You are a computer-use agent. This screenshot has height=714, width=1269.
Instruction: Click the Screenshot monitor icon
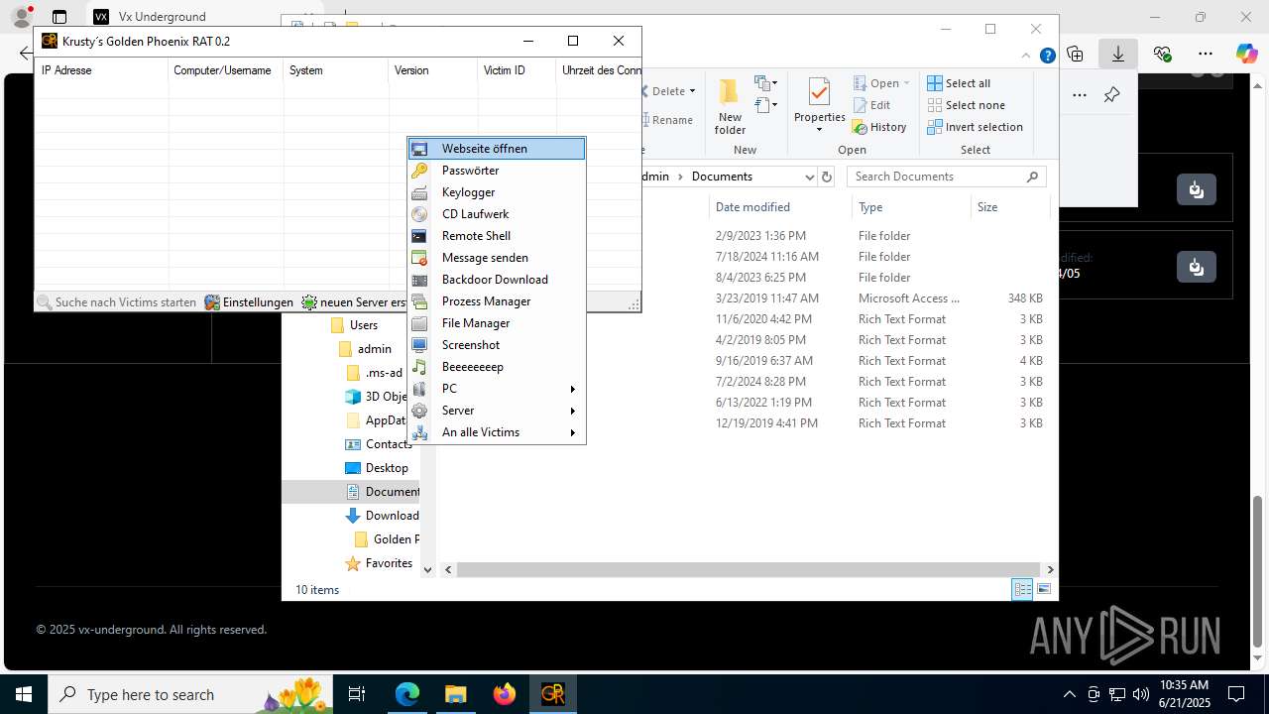pos(419,345)
